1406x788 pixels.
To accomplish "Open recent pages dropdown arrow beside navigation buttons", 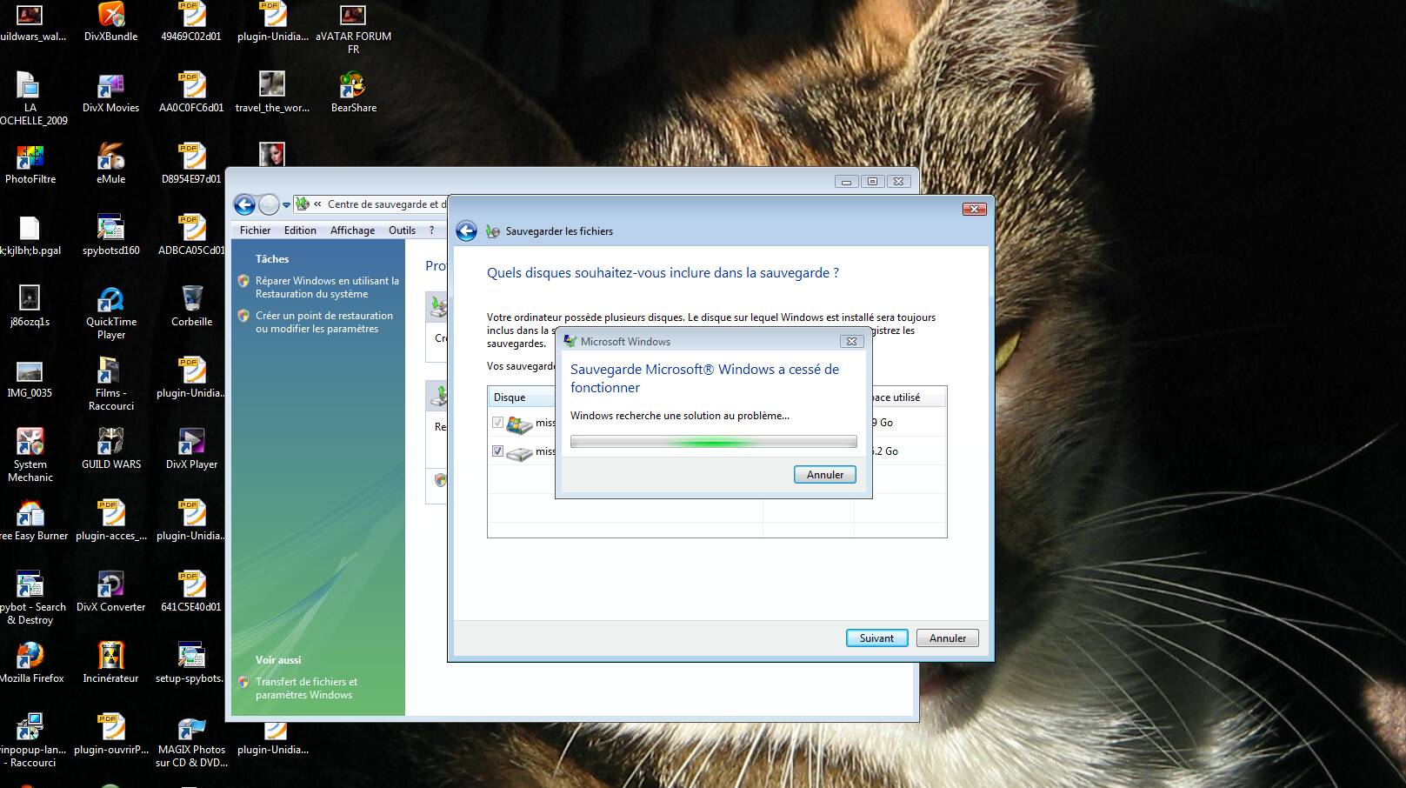I will 286,205.
